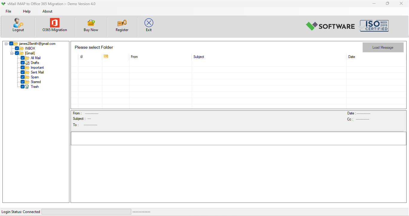
Task: Click the envelope icon column header
Action: 106,56
